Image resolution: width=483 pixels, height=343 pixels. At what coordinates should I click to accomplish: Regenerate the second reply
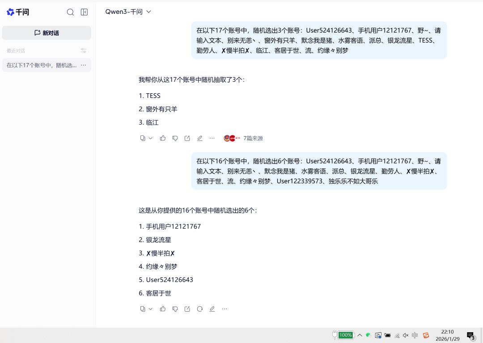199,309
